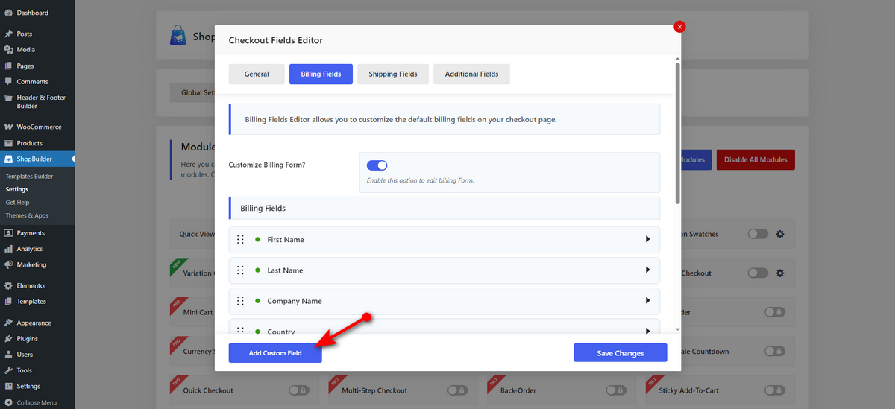Click the Checkout Fields Editor title

tap(276, 40)
